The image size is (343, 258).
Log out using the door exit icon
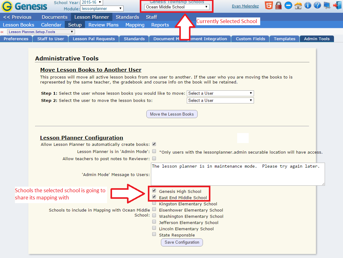point(337,5)
